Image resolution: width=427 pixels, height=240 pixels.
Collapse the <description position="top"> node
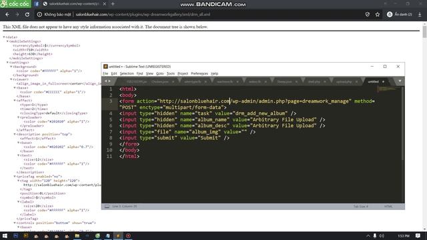click(x=15, y=134)
